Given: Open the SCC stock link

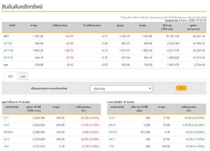Looking at the screenshot, I should (x=6, y=139).
